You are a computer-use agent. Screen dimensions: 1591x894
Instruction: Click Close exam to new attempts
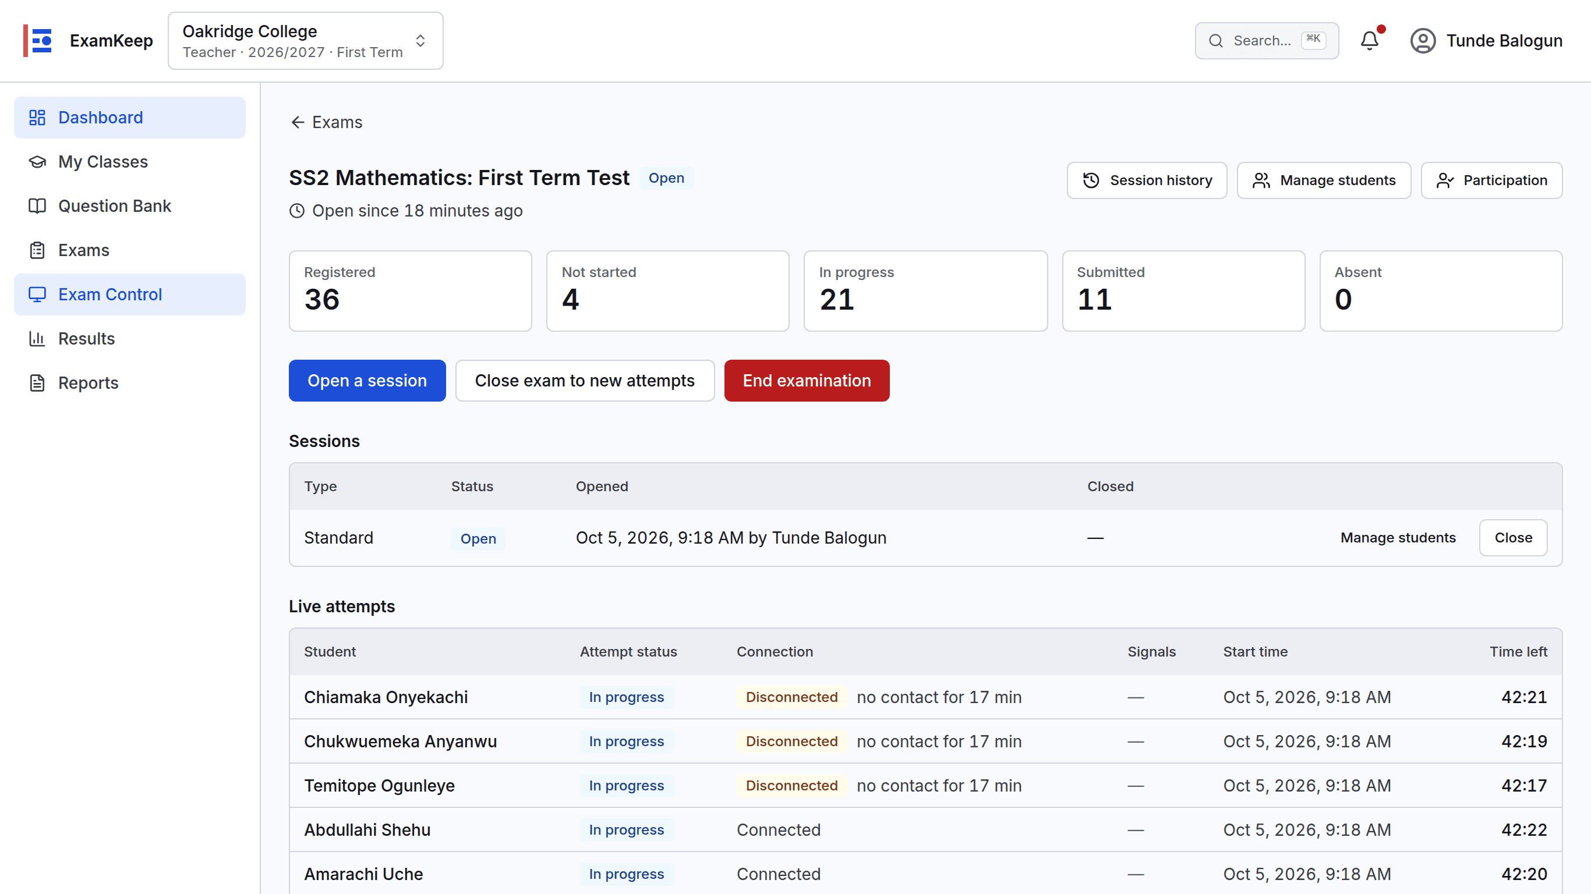point(585,380)
